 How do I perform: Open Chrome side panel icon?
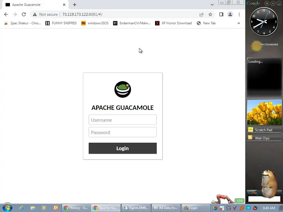click(221, 14)
